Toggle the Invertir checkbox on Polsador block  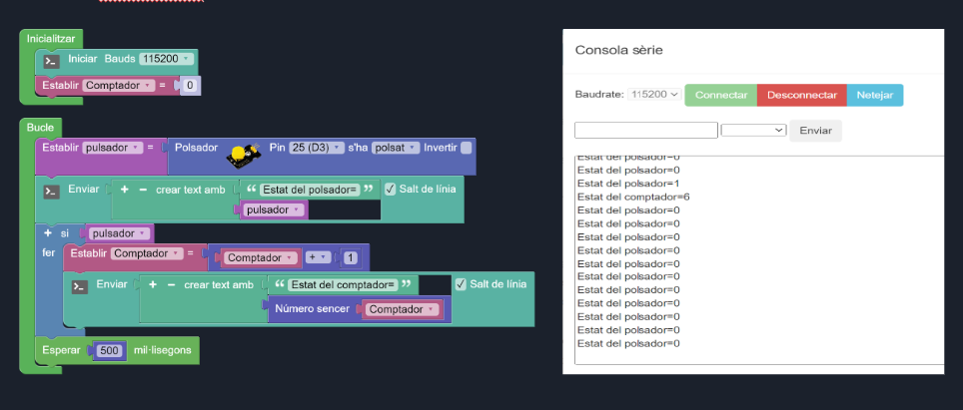pyautogui.click(x=466, y=148)
